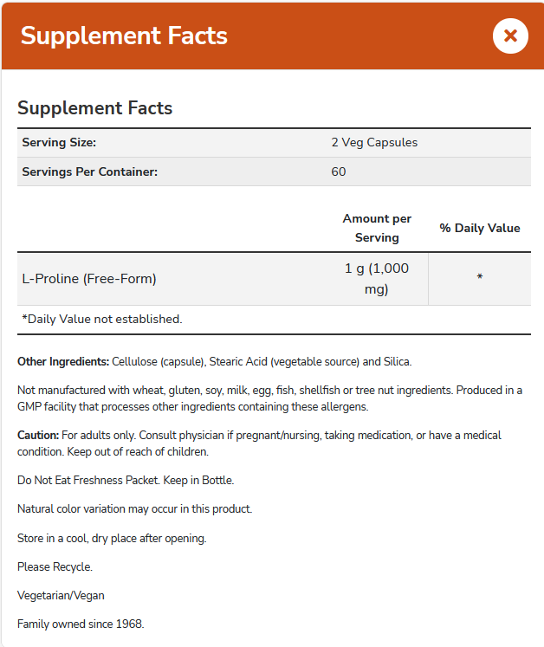Click the dark Supplement Facts section heading
Viewport: 544px width, 647px height.
tap(95, 108)
